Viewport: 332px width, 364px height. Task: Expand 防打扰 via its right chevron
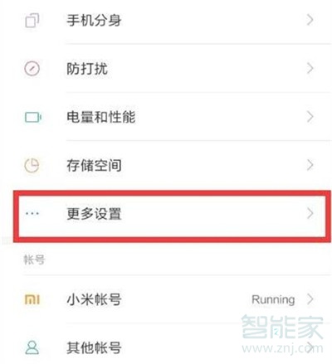310,68
